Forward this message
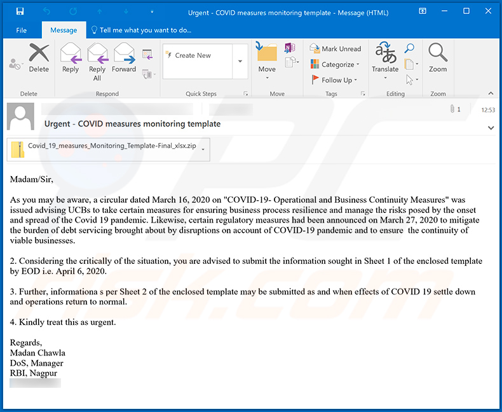 click(x=124, y=58)
